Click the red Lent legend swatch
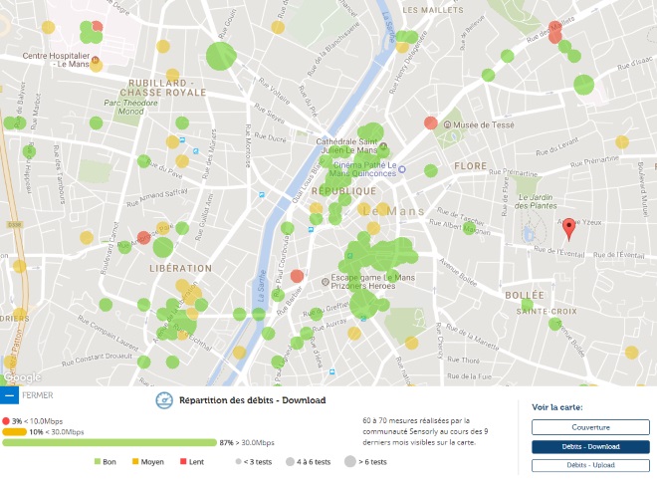Screen dimensions: 657x486 [x=183, y=462]
